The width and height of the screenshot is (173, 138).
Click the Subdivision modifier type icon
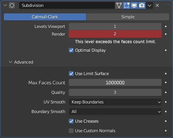coord(12,5)
